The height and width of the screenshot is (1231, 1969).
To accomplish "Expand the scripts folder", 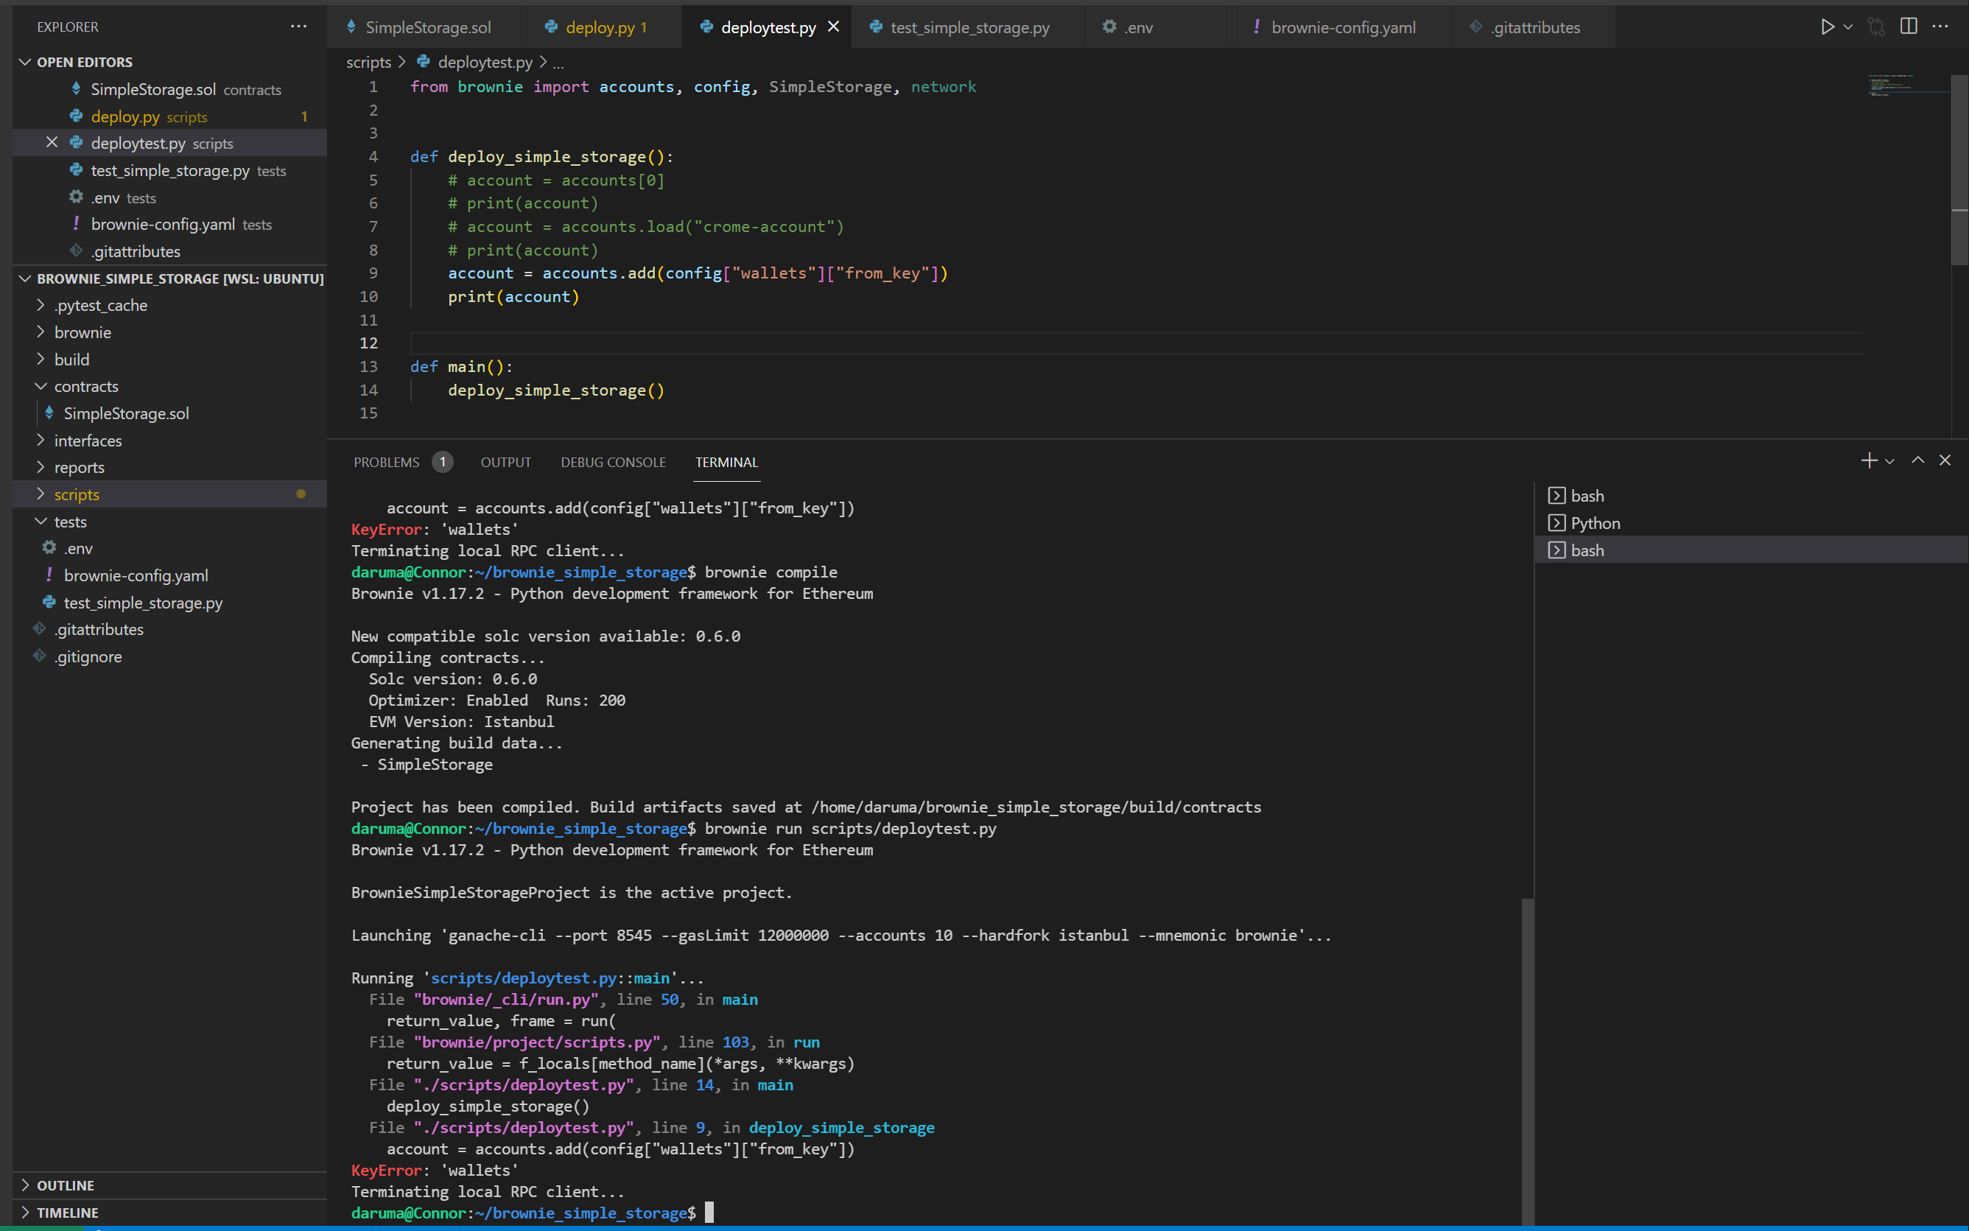I will coord(77,494).
